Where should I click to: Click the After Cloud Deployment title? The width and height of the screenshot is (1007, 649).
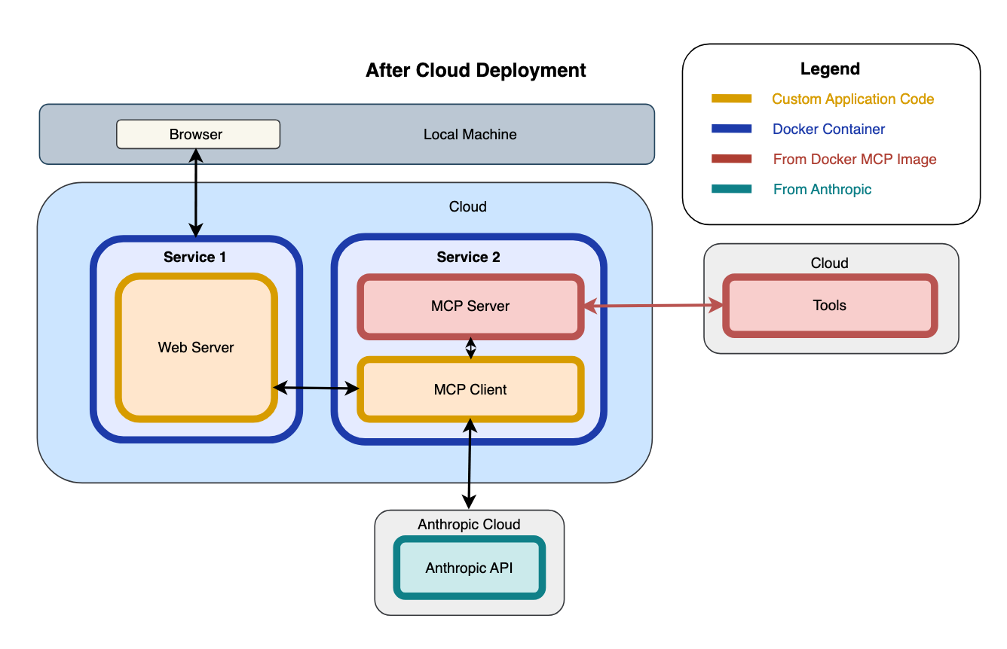476,71
